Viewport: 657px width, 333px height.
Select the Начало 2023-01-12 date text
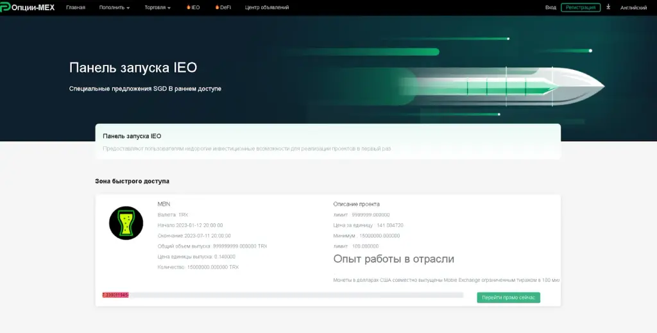click(190, 225)
